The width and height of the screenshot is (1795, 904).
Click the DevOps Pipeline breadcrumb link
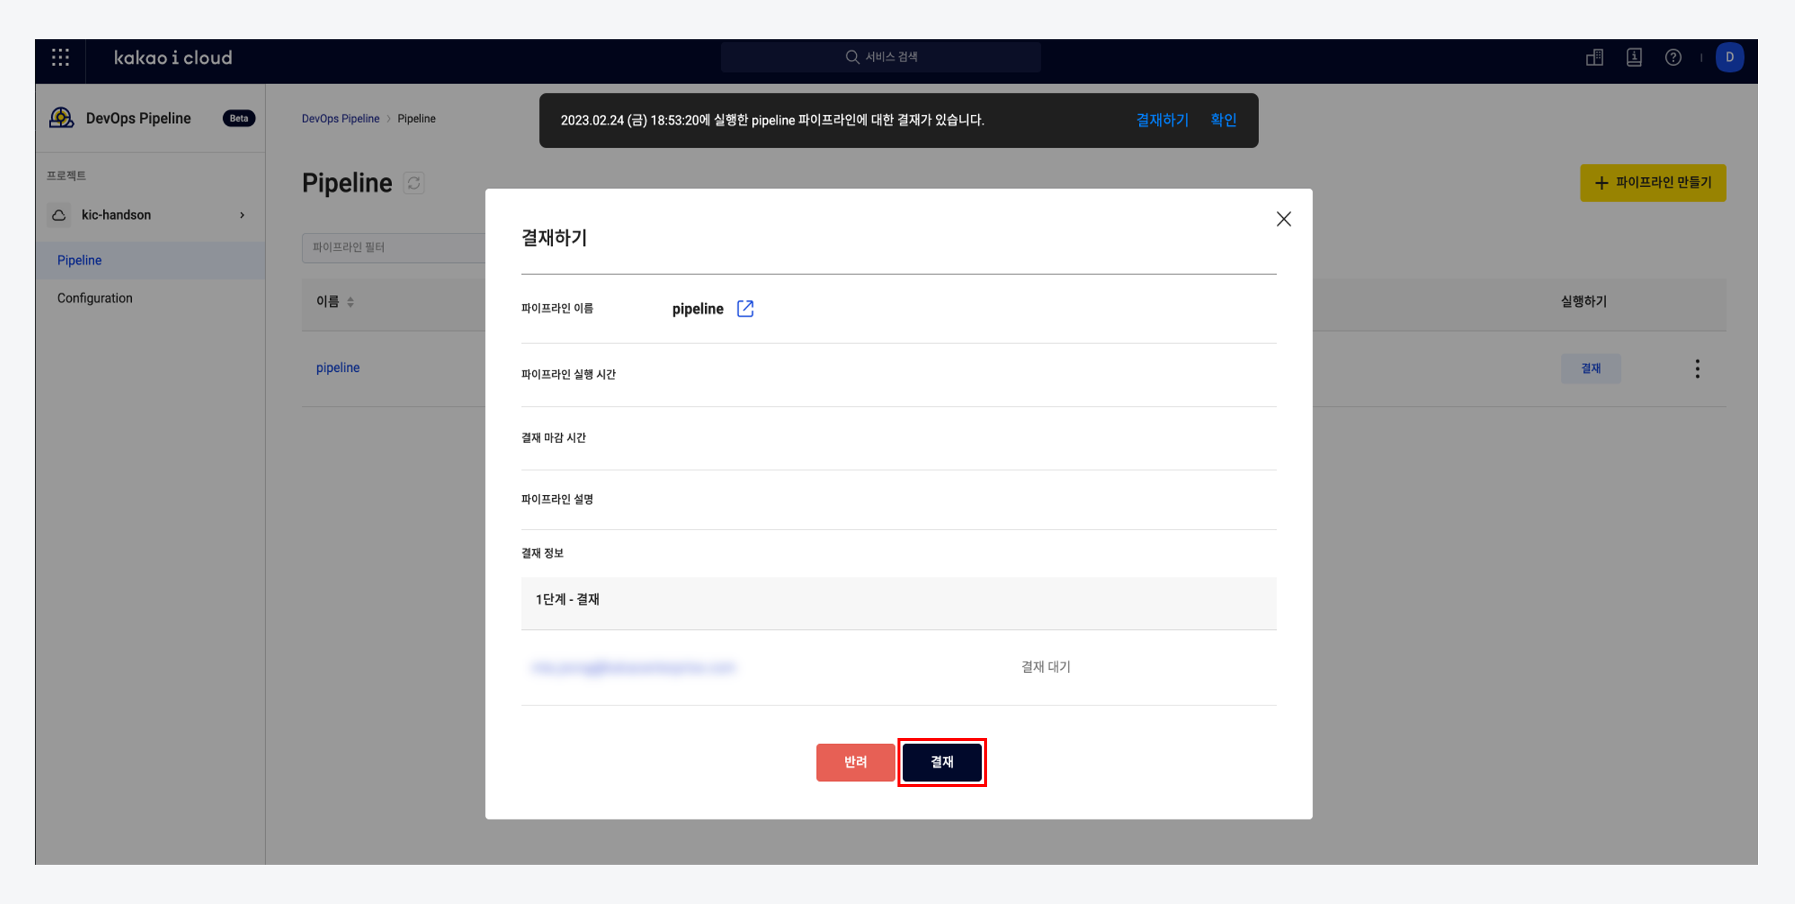pos(340,119)
